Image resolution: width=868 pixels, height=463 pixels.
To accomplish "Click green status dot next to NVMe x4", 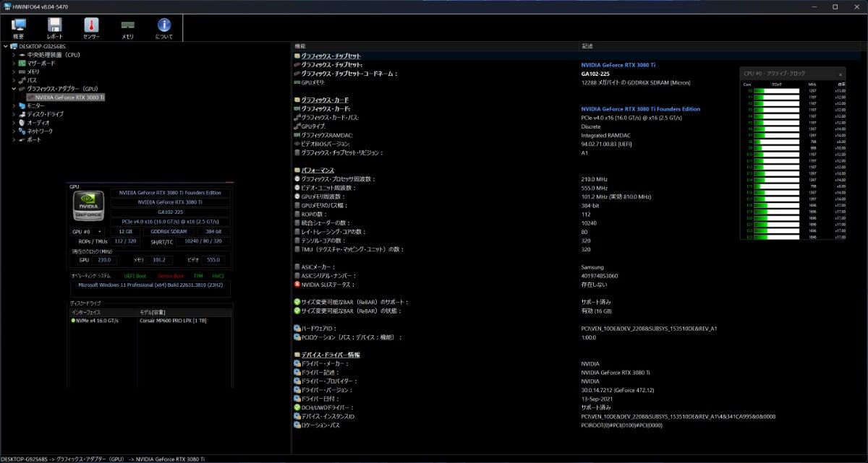I will (x=73, y=320).
